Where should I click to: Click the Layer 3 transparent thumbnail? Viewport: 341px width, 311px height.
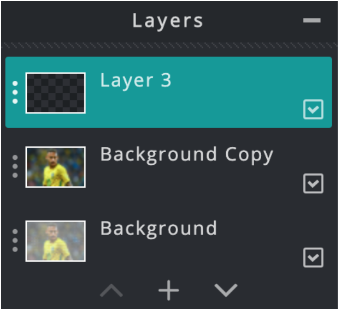point(55,93)
